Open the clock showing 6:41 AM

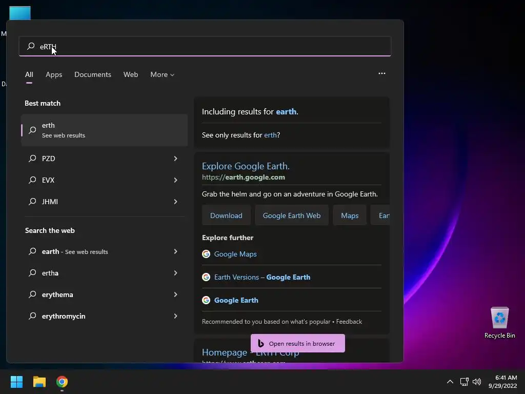point(502,382)
